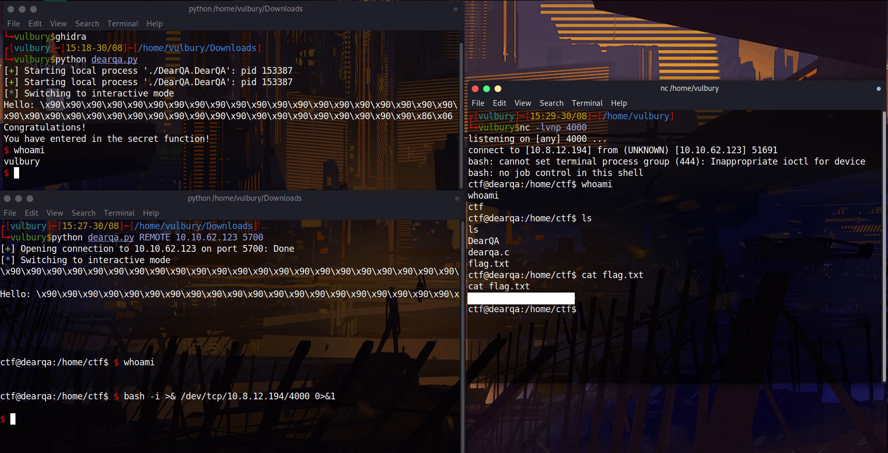The height and width of the screenshot is (453, 888).
Task: Open View menu in the nc terminal window
Action: pyautogui.click(x=523, y=103)
